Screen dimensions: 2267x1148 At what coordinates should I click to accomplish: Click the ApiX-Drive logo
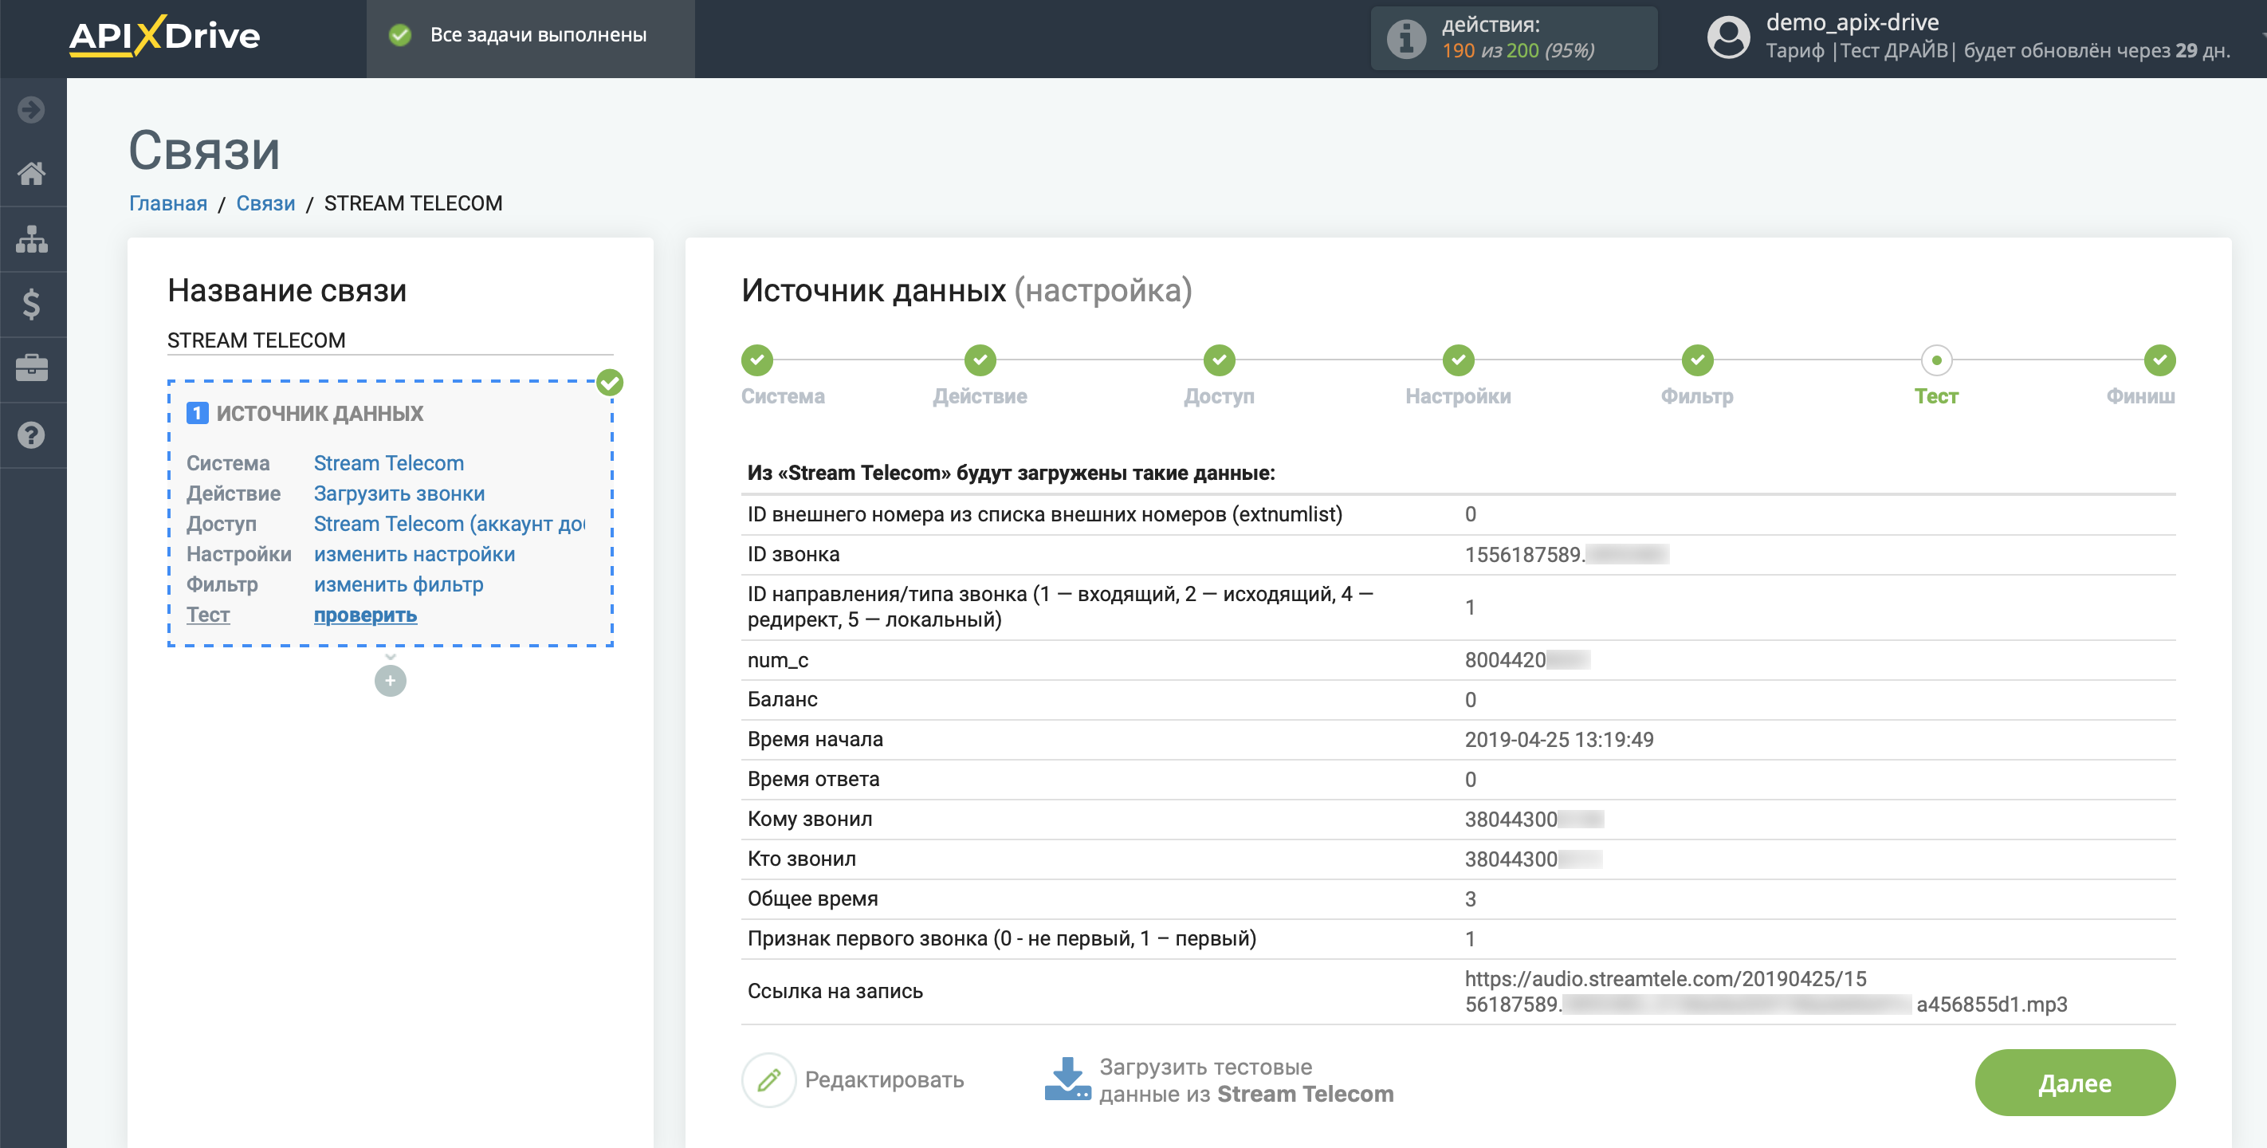click(x=164, y=36)
